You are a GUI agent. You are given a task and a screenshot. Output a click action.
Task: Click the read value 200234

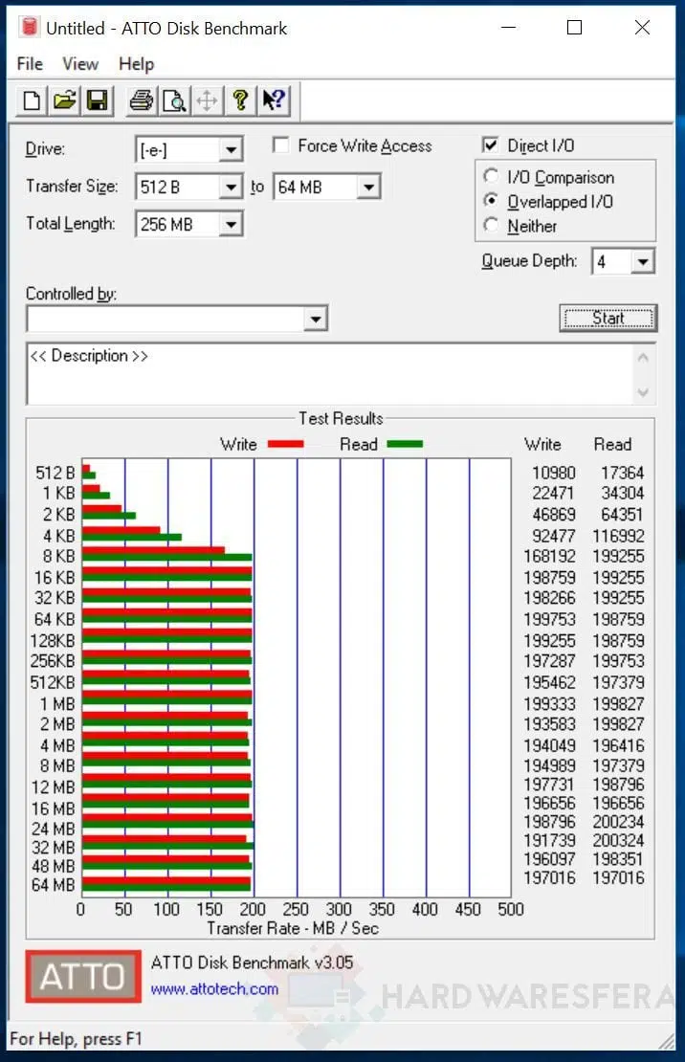[x=618, y=822]
